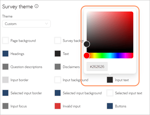Click the red hue slider handle
Screen dimensions: 150x115
[87, 55]
